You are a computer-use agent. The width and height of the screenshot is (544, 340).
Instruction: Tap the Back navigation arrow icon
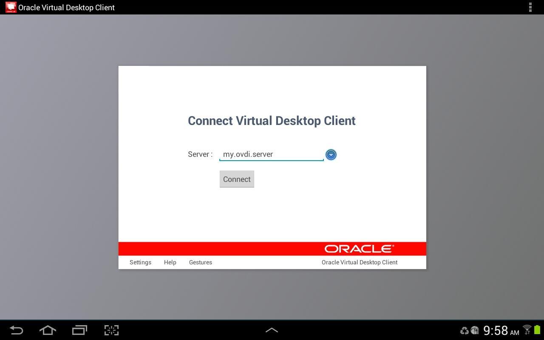(x=16, y=330)
